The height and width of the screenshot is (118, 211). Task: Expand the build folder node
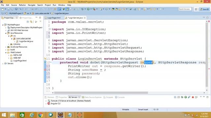point(6,49)
